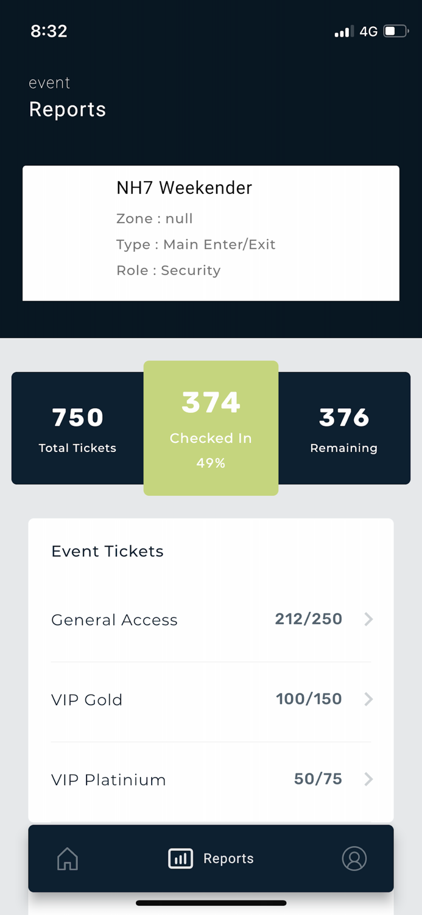The image size is (422, 915).
Task: Select the Reports bar chart icon
Action: 180,858
